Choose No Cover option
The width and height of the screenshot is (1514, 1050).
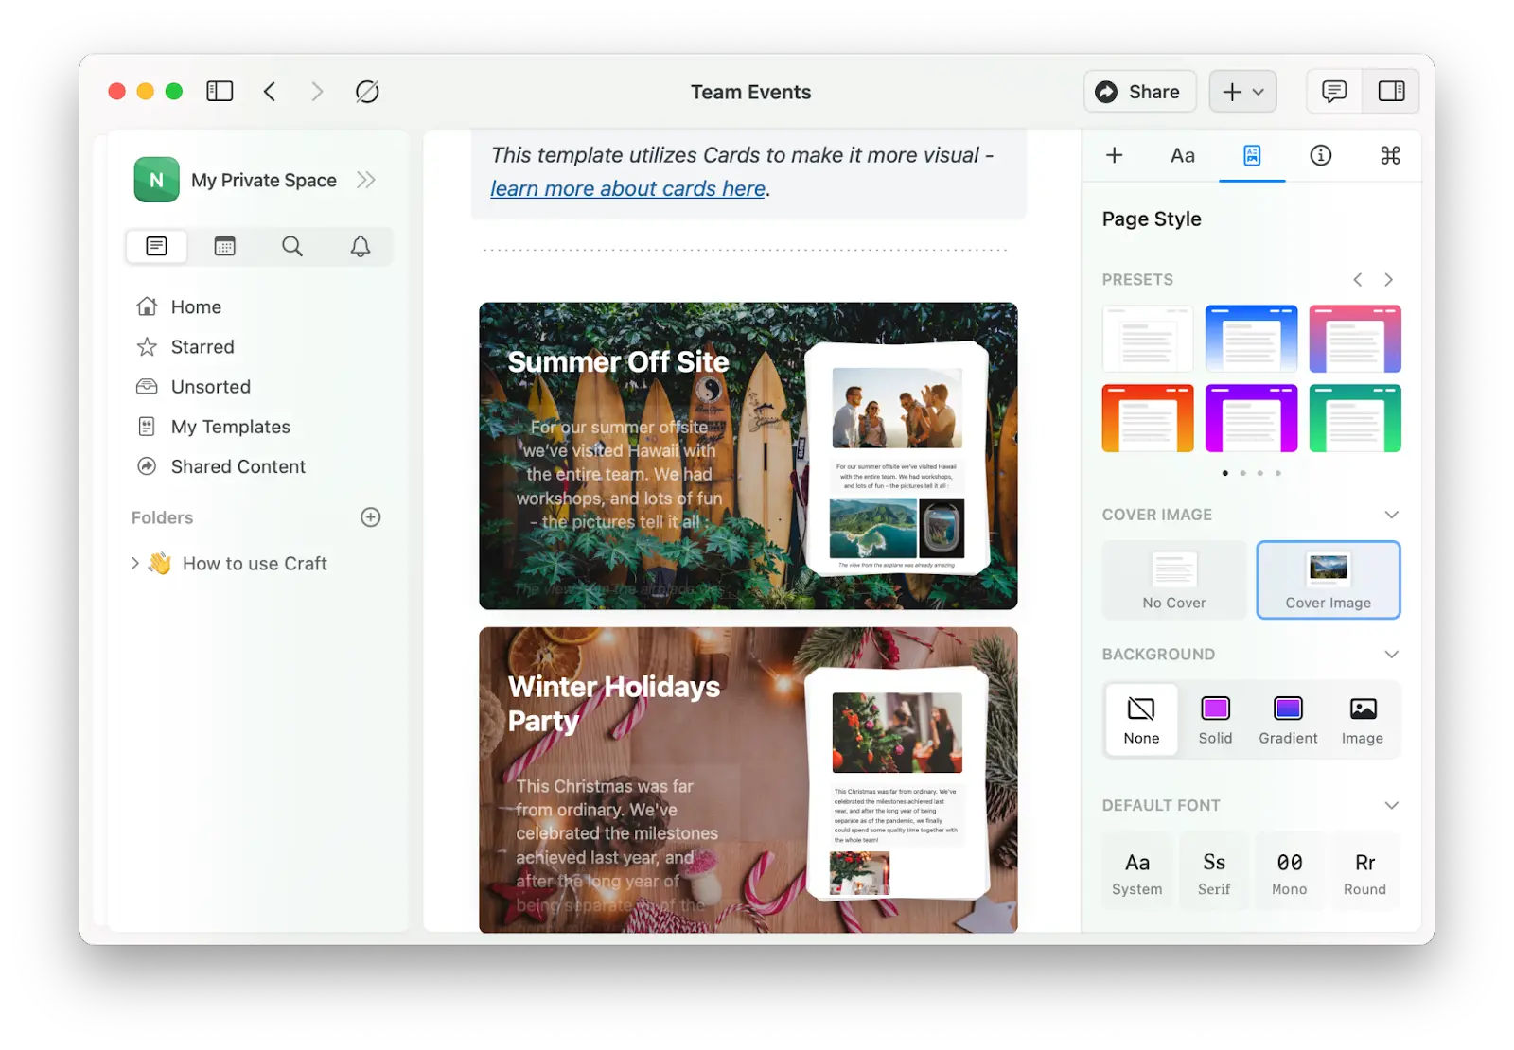(x=1174, y=580)
